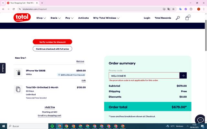Click the promotion code error message
The width and height of the screenshot is (207, 129).
[x=134, y=80]
